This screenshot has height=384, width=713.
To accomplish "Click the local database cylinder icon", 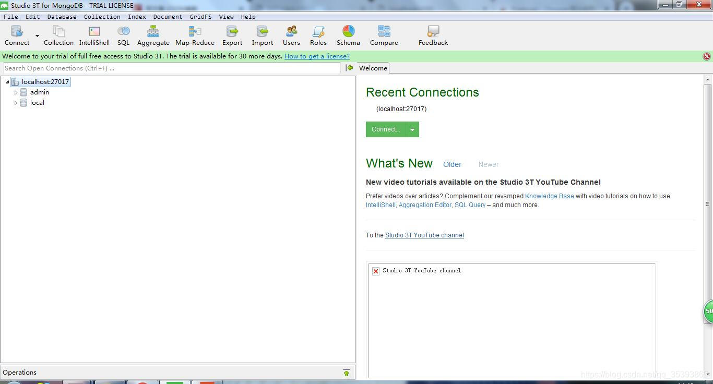I will [23, 103].
